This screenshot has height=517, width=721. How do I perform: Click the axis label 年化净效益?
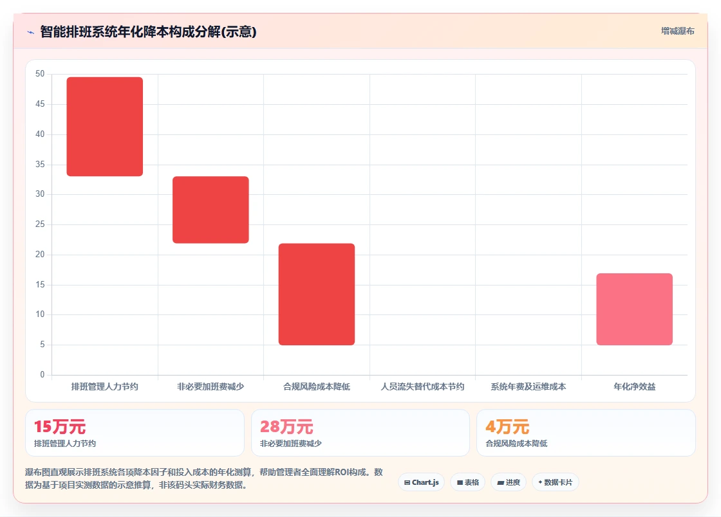(635, 386)
